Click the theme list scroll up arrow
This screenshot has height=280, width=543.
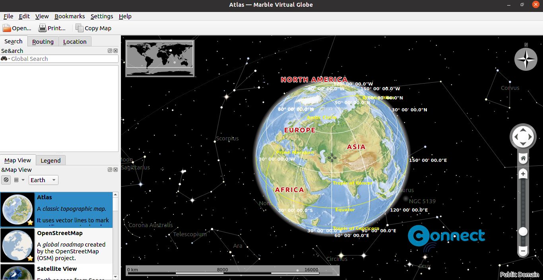(116, 195)
